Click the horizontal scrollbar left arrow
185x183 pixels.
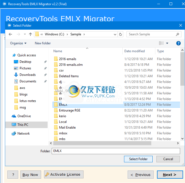[x=51, y=143]
